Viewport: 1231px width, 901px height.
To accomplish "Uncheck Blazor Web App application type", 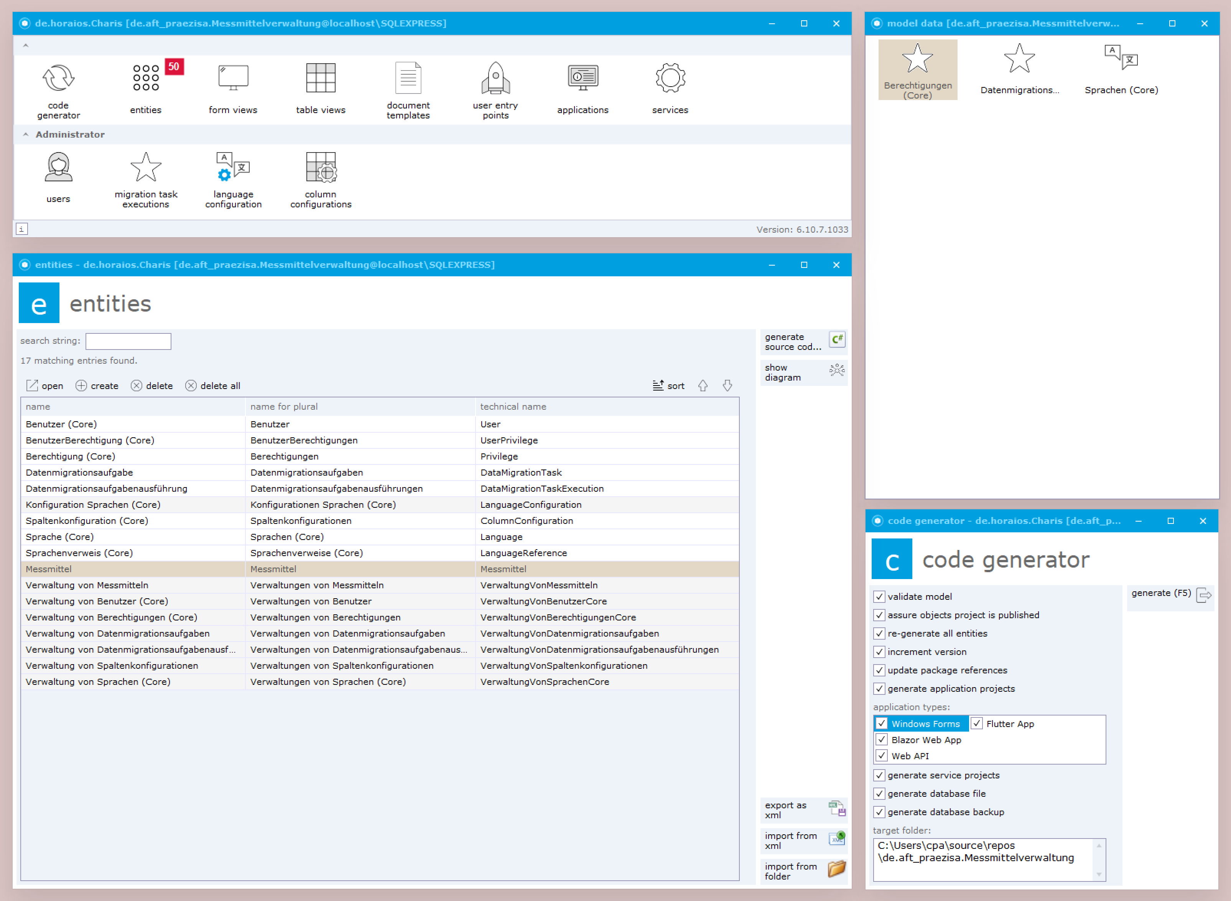I will (882, 740).
